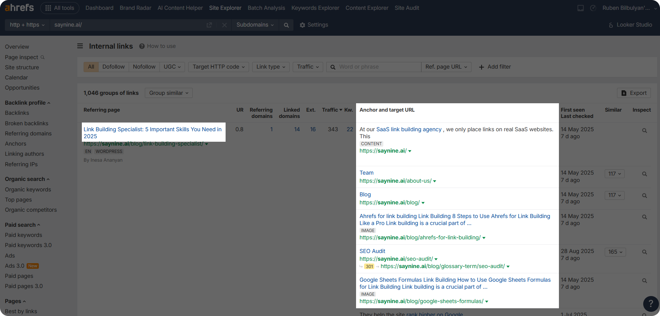660x316 pixels.
Task: Select the Dofollow filter
Action: click(x=113, y=67)
